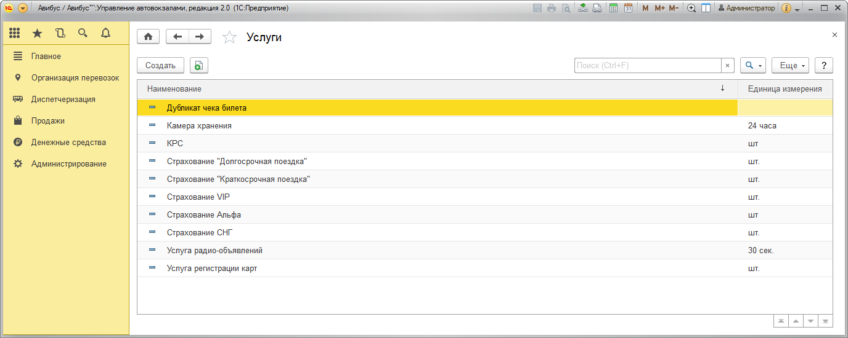Open the Администрирование section
Screen dimensions: 848x338
[69, 163]
